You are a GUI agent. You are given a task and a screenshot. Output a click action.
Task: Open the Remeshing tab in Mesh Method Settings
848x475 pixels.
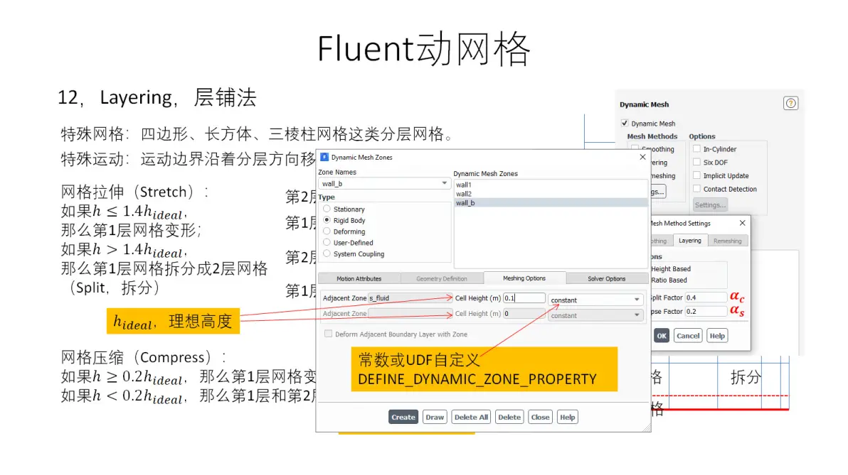[727, 241]
